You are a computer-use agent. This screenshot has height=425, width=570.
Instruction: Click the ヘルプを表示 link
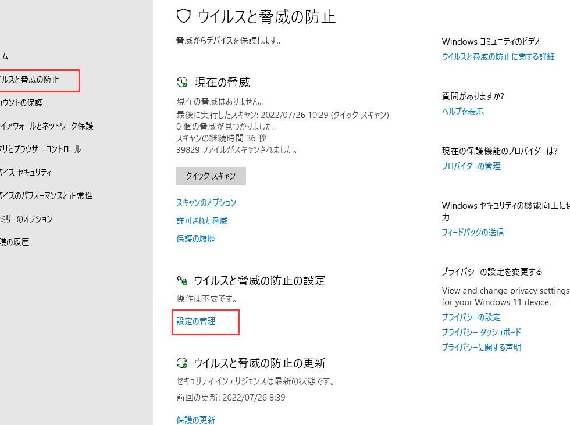pyautogui.click(x=462, y=112)
